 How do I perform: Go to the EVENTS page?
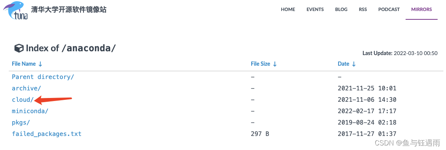[x=315, y=9]
